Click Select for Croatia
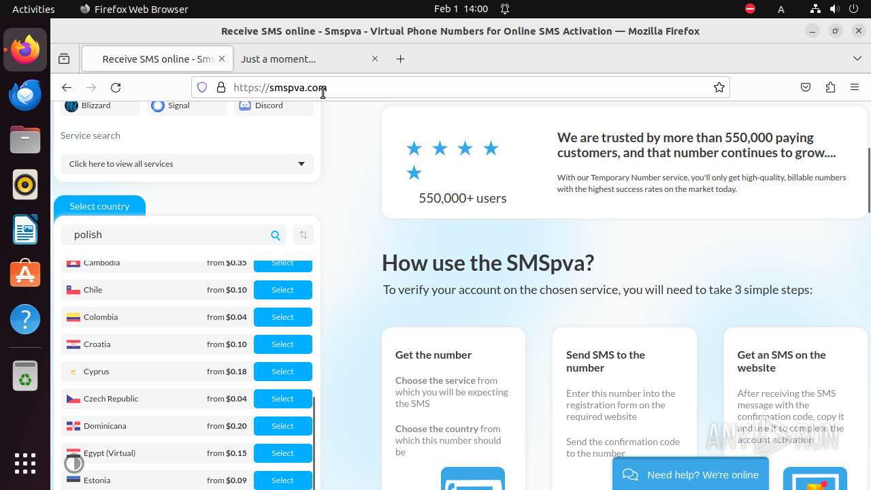The image size is (871, 490). pos(283,344)
